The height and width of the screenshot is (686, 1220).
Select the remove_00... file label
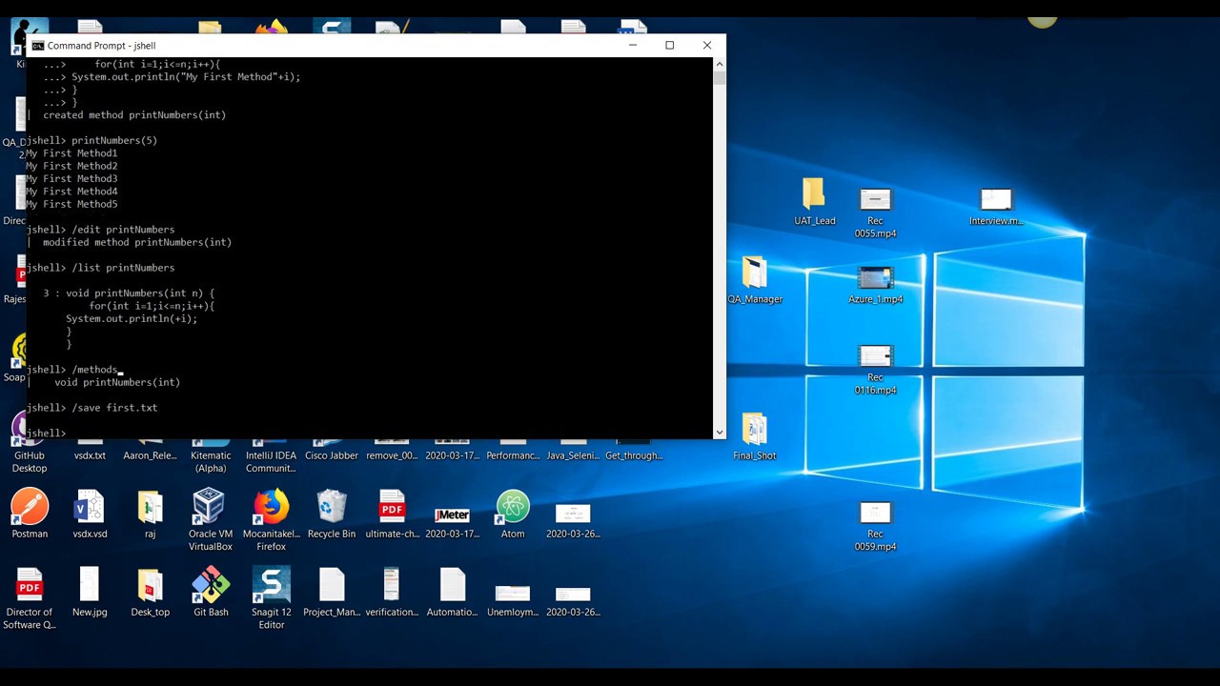(x=392, y=455)
